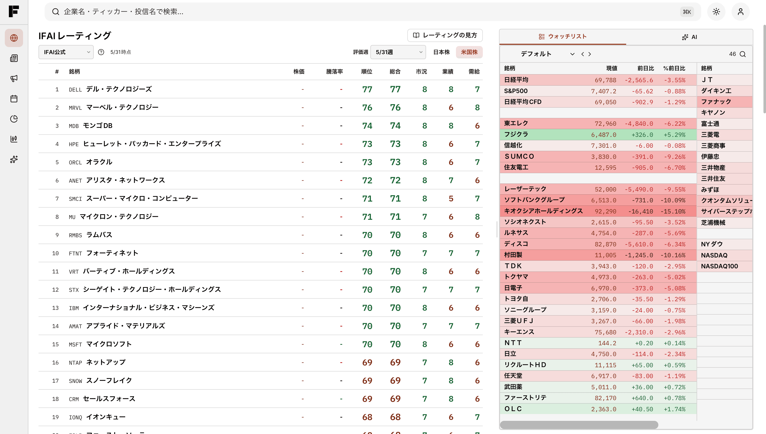The height and width of the screenshot is (434, 766).
Task: Sort by 需給 column header
Action: (x=474, y=72)
